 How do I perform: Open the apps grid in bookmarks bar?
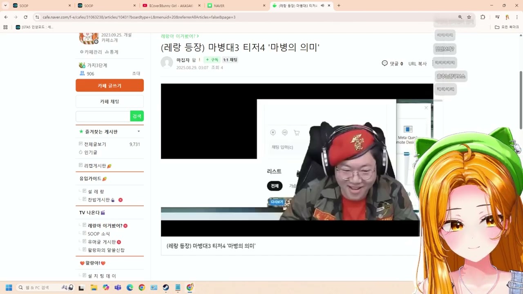pos(5,27)
